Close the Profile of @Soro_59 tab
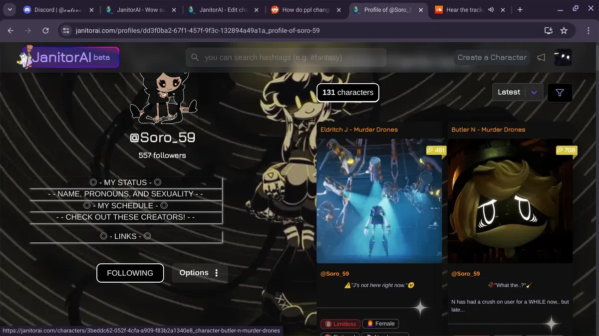This screenshot has width=599, height=336. (x=421, y=9)
